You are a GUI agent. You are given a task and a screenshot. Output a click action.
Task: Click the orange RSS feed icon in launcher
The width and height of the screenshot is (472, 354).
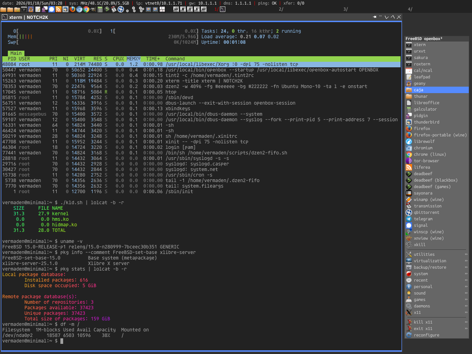59,9
